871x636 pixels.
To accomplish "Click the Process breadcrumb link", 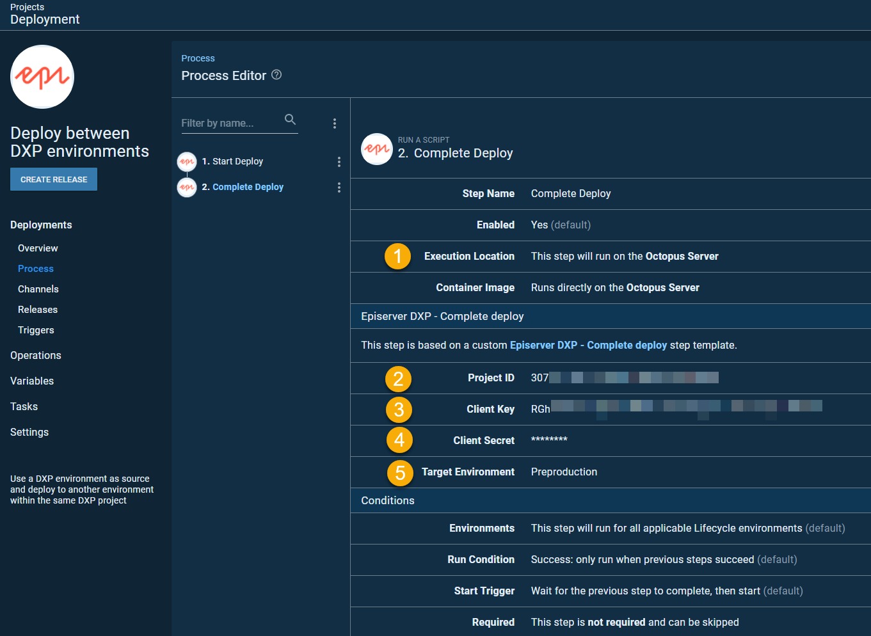I will click(198, 58).
